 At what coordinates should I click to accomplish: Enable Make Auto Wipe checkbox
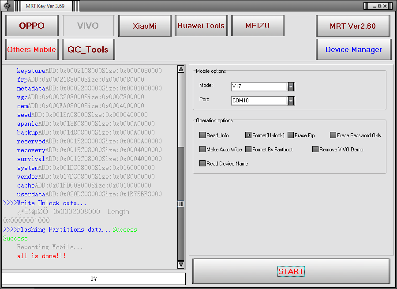[x=202, y=149]
